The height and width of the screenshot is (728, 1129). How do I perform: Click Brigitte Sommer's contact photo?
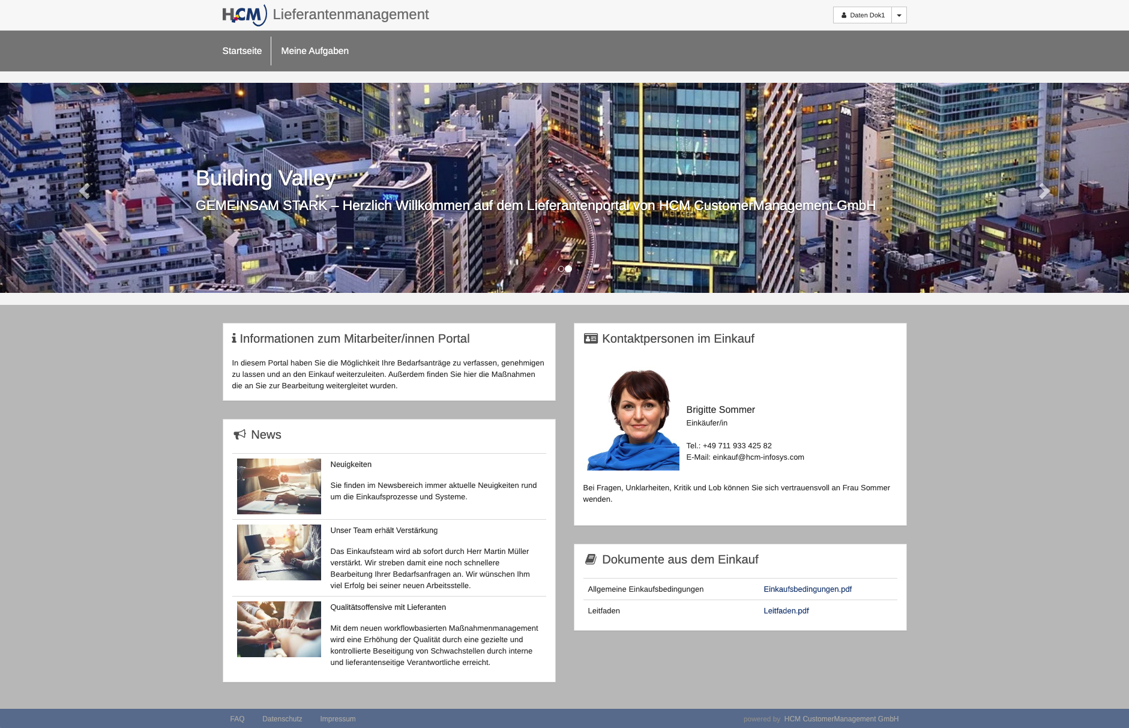[x=633, y=420]
